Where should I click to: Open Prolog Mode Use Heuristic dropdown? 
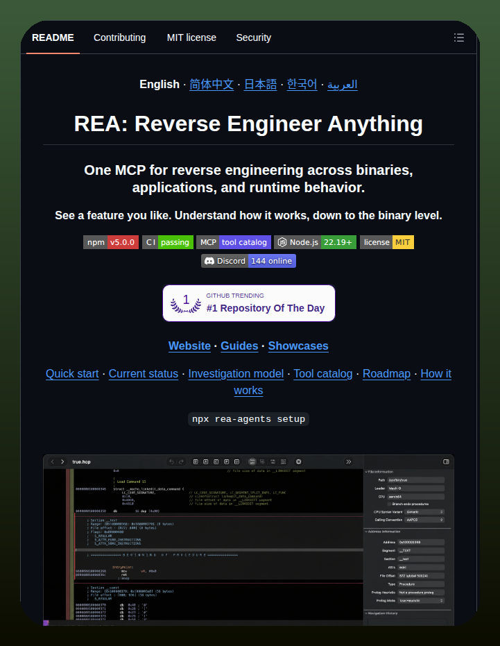(x=422, y=601)
